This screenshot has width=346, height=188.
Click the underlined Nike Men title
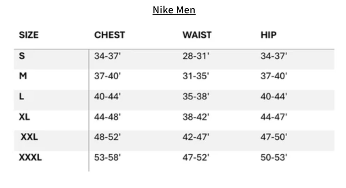click(174, 10)
